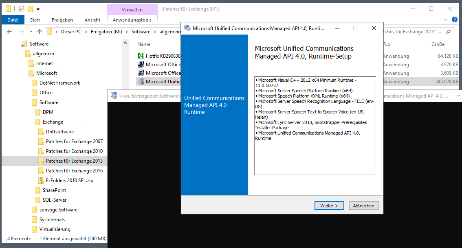Click the Verwalten contextual tab
Image resolution: width=462 pixels, height=248 pixels.
point(132,9)
